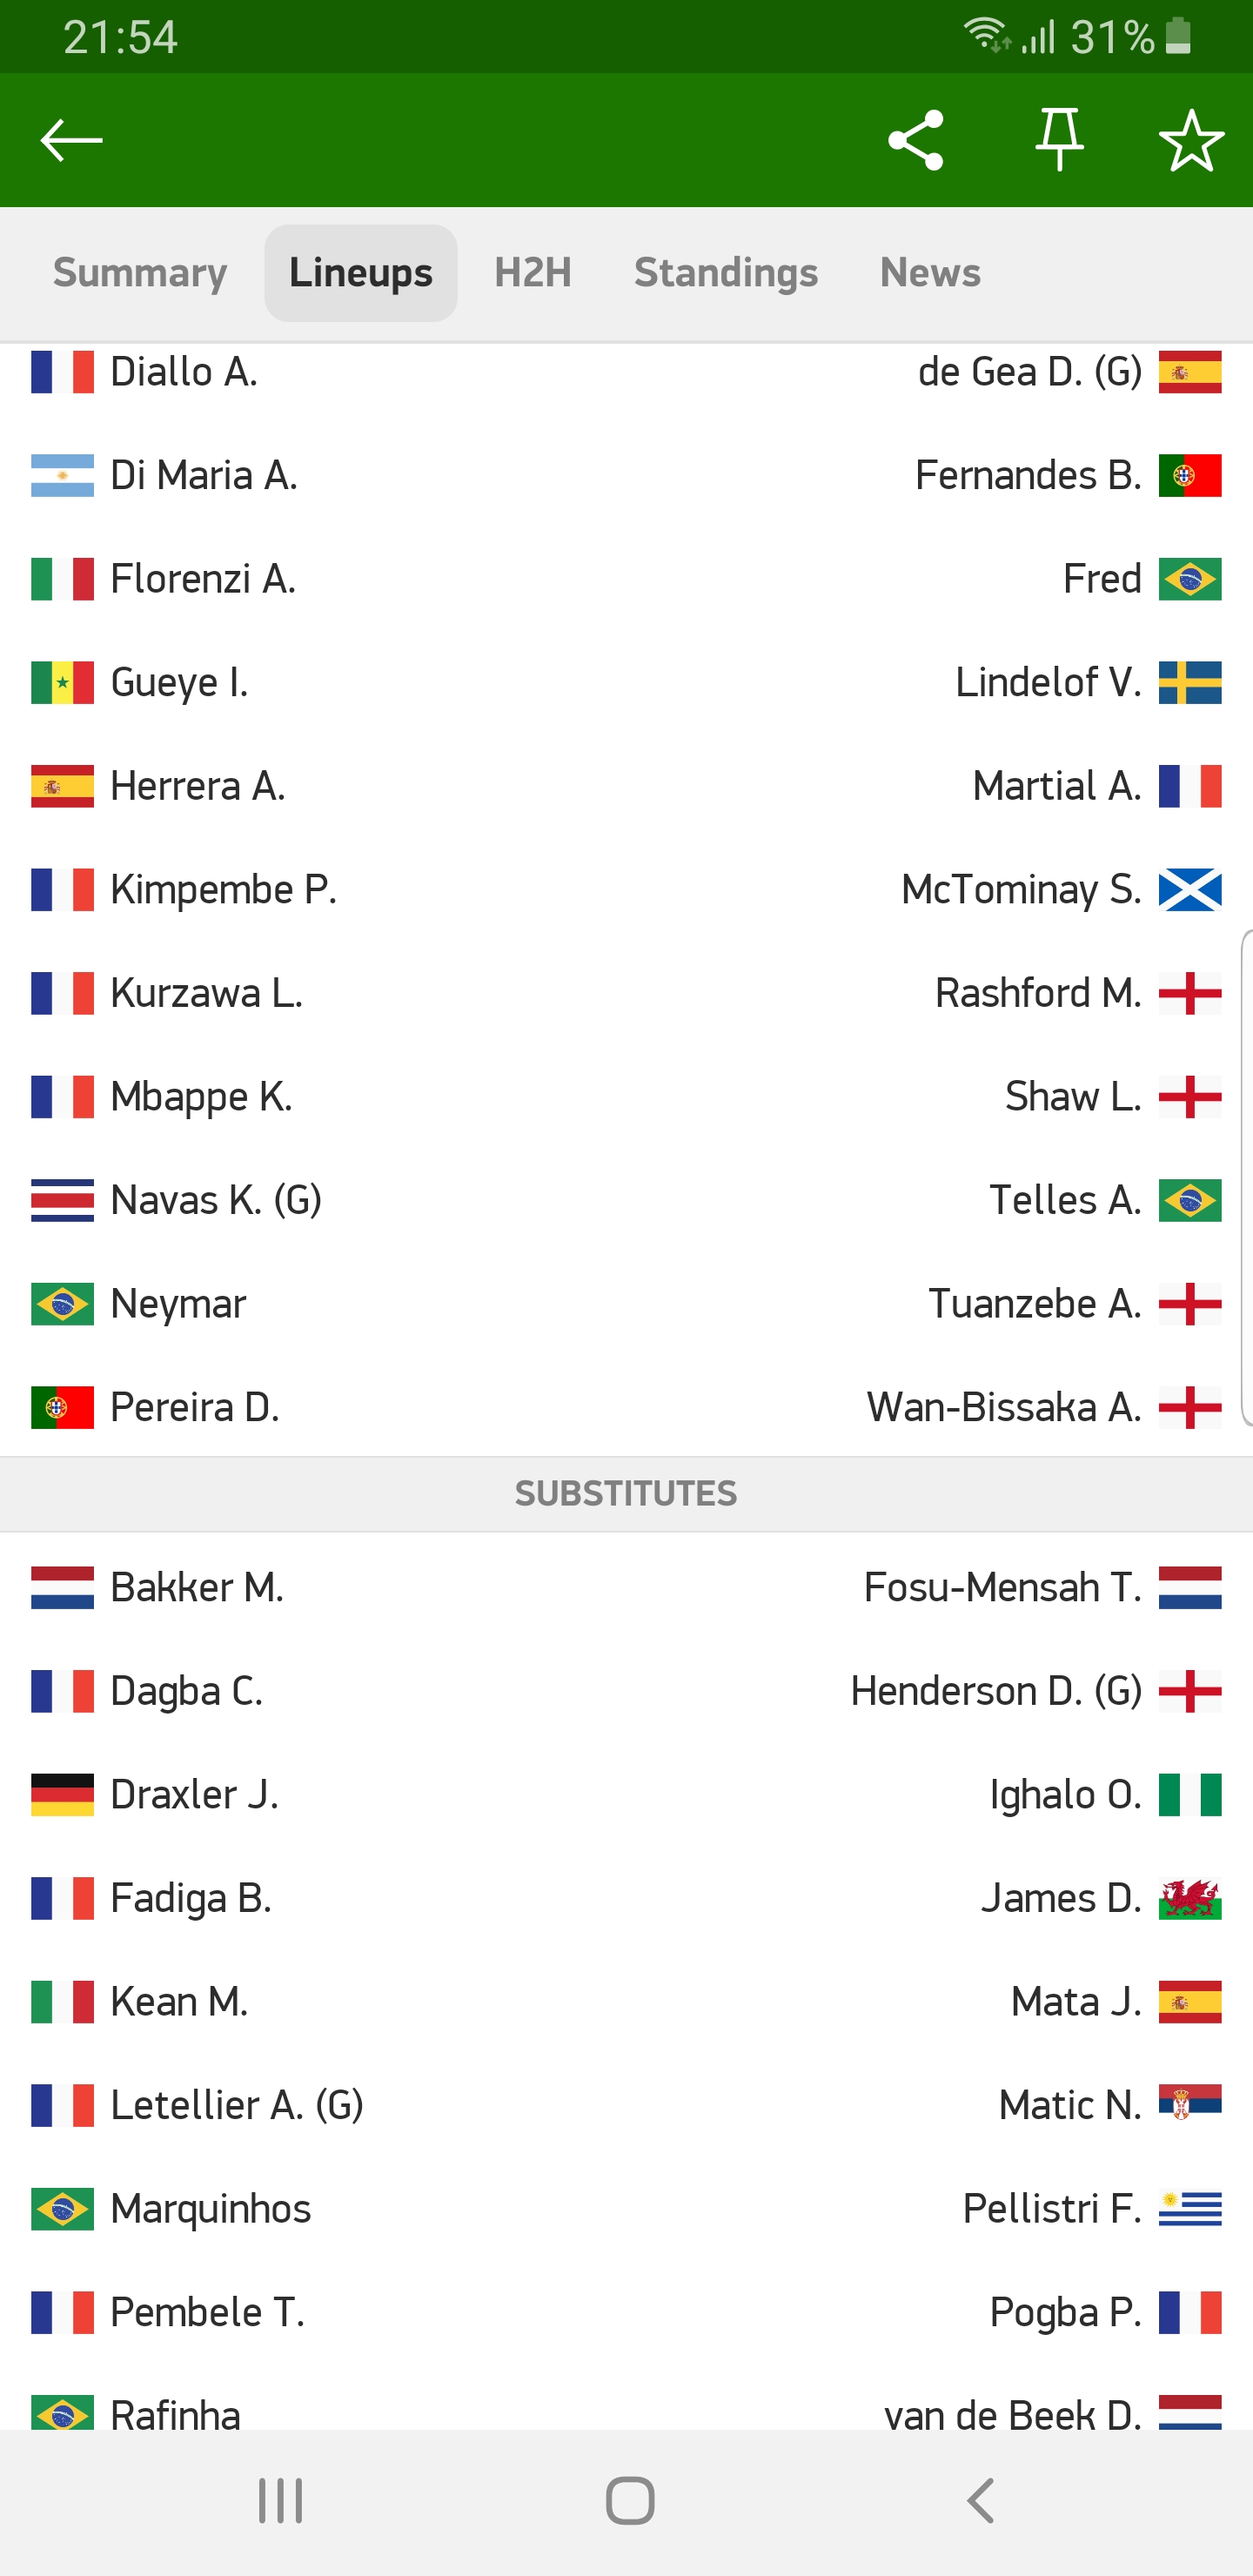Open Mbappe K. player profile
Screen dimensions: 1253x2576
tap(201, 1097)
